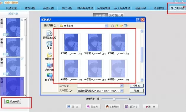This screenshot has width=186, height=112.
Task: Open 网上邻居 shortcut in the dialog
Action: [x=49, y=77]
